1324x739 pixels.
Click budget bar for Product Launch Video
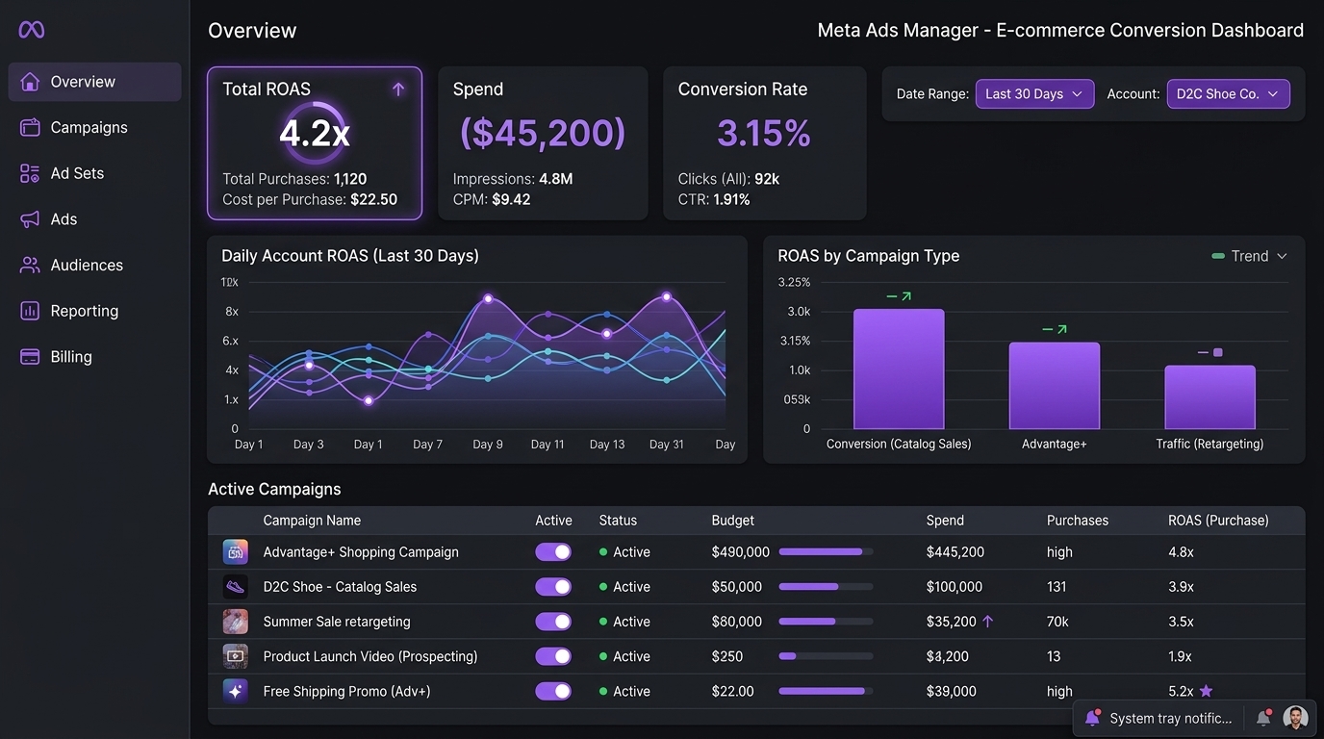coord(826,656)
